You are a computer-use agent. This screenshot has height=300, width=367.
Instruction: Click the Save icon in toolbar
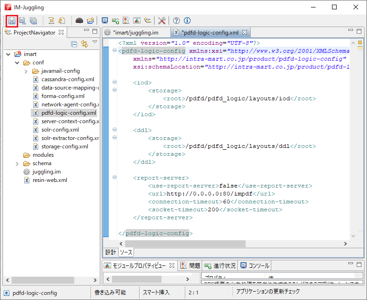point(12,21)
